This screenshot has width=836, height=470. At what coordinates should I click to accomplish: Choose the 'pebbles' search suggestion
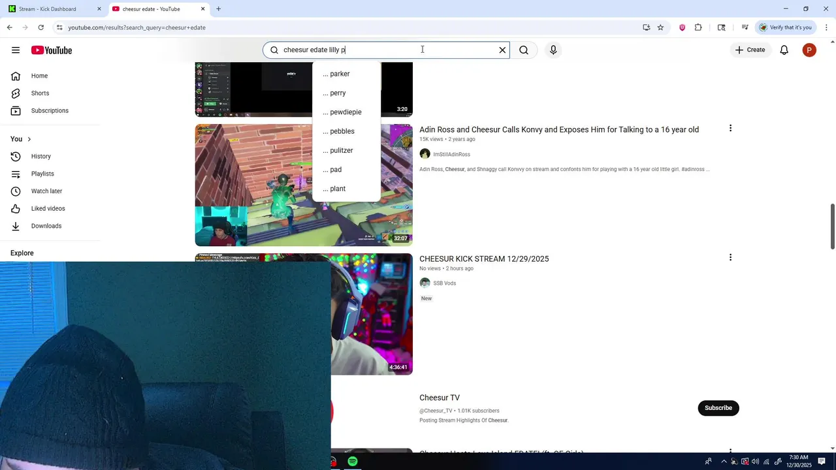346,131
